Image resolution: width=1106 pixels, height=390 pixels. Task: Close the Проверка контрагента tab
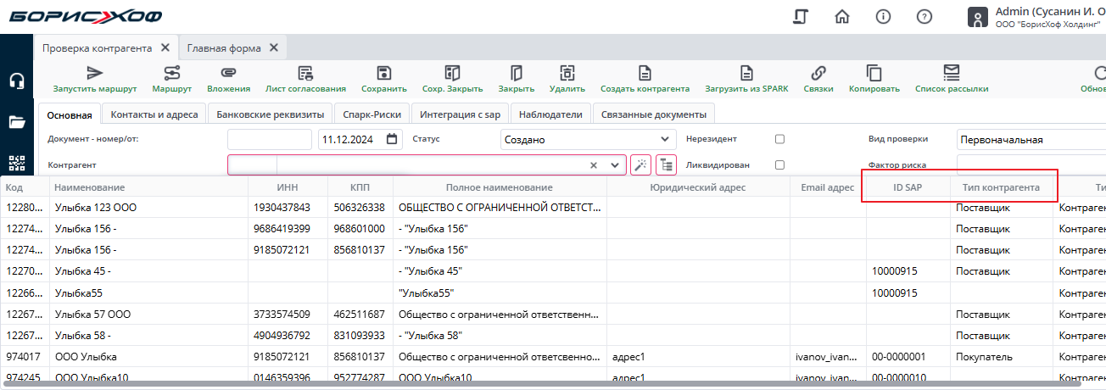click(165, 48)
